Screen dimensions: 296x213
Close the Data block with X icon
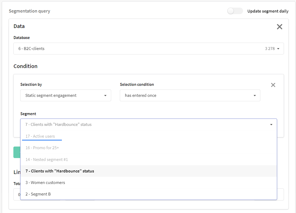tap(279, 27)
